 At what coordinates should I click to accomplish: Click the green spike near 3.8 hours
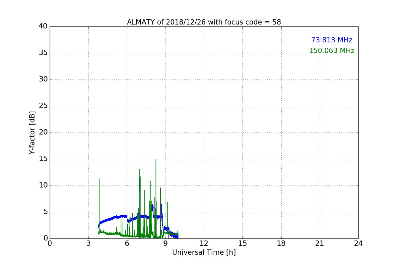tap(99, 205)
